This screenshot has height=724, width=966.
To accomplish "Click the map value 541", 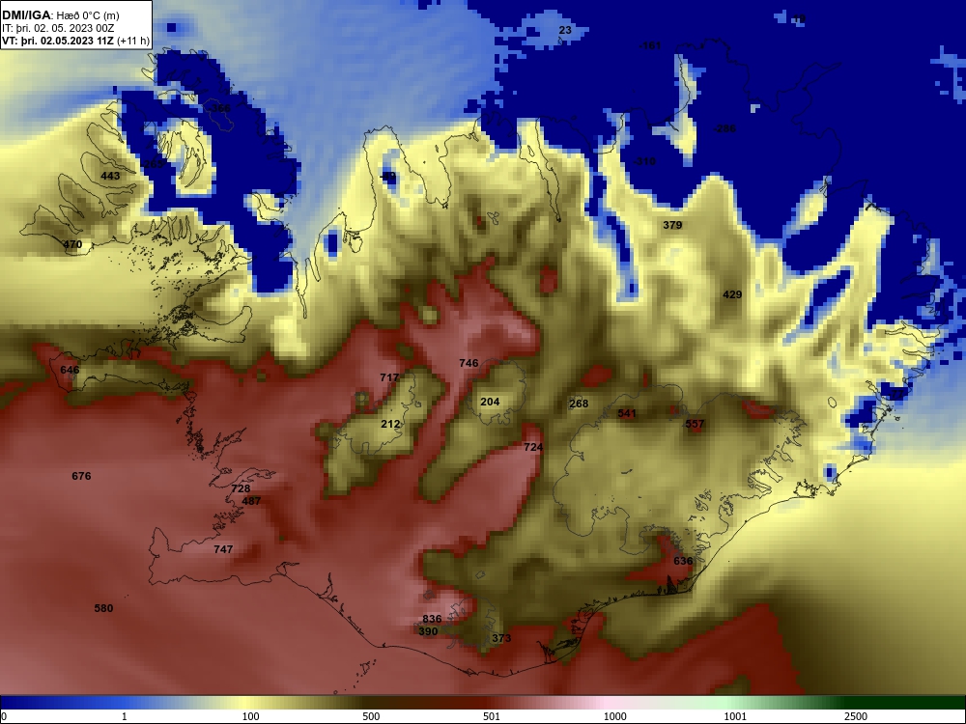I will pos(627,414).
